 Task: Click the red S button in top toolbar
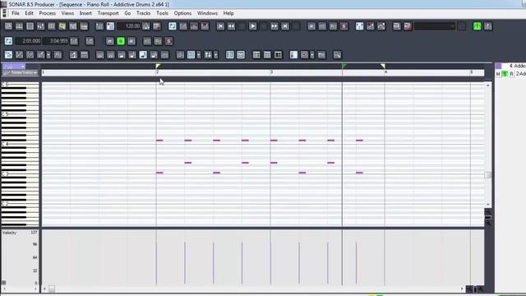point(344,26)
